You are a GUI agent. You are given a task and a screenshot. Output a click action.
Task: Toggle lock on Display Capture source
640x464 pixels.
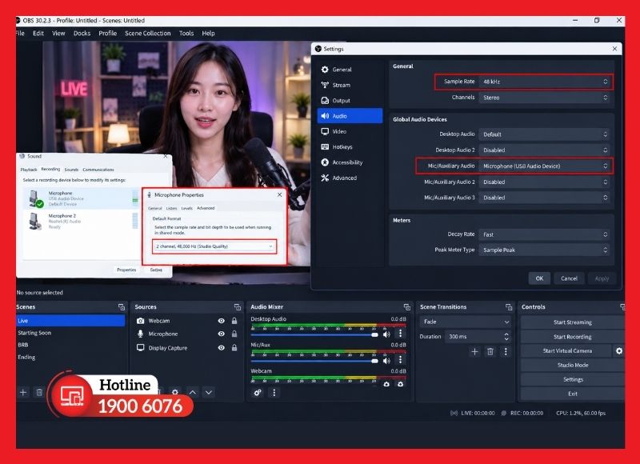[x=234, y=348]
